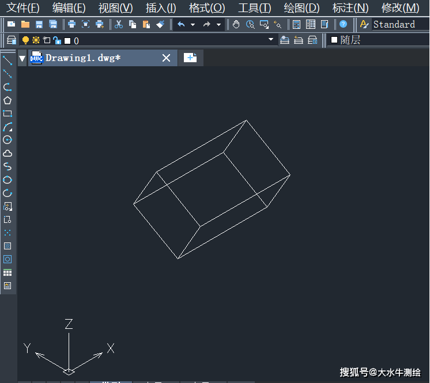
Task: Open the undo history dropdown arrow
Action: (x=193, y=25)
